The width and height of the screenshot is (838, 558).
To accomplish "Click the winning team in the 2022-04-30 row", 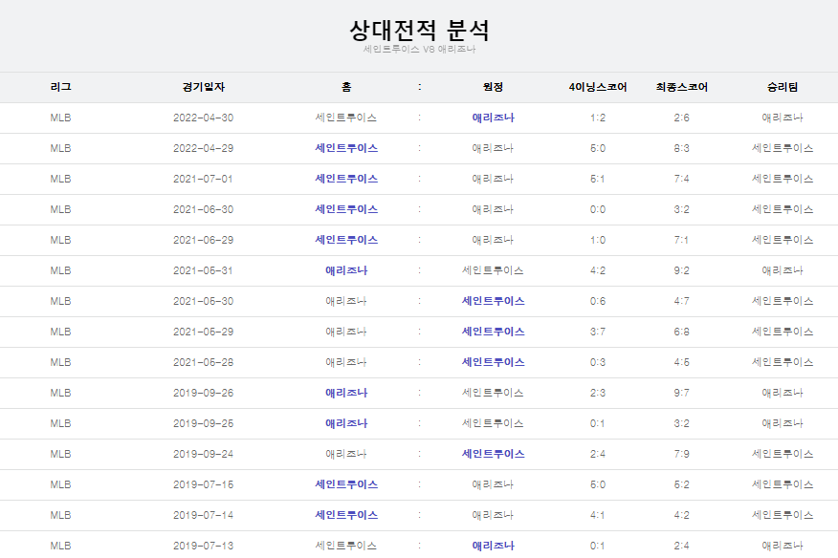I will point(783,118).
